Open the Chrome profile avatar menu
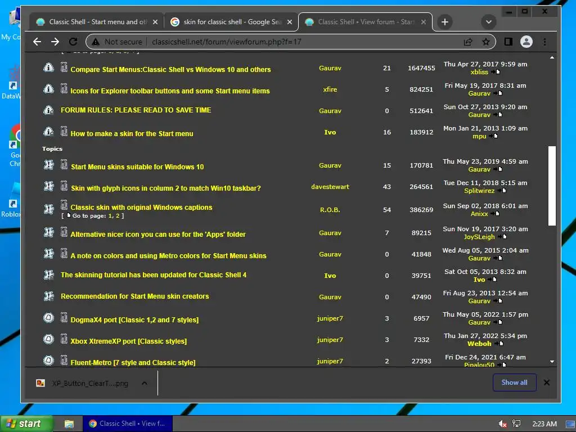This screenshot has height=432, width=576. click(x=526, y=42)
